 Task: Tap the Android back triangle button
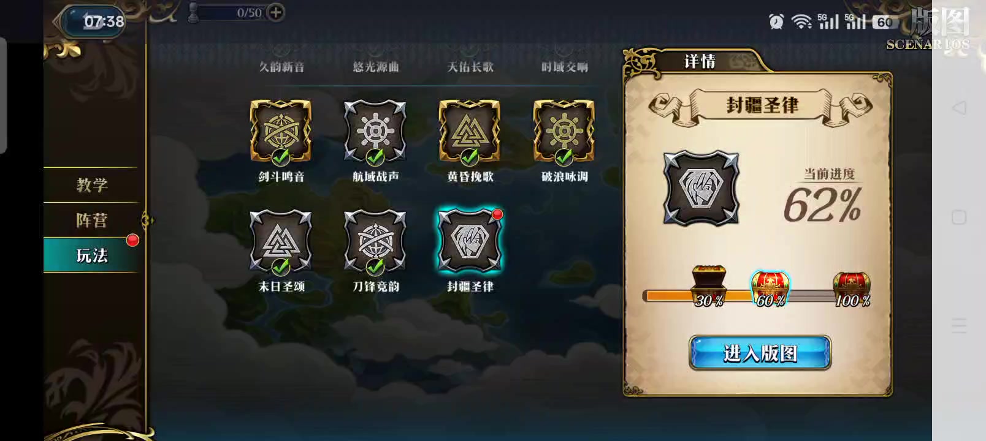[x=959, y=108]
